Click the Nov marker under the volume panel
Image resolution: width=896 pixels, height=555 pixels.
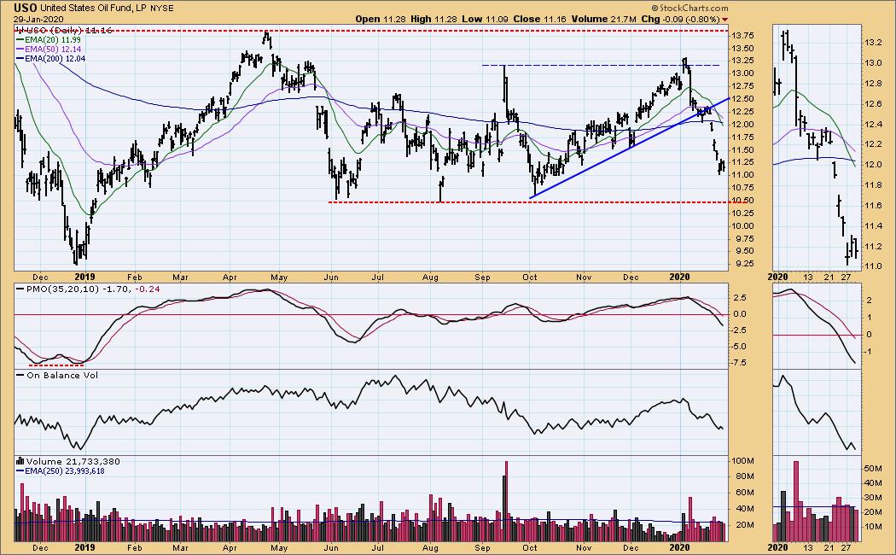584,547
